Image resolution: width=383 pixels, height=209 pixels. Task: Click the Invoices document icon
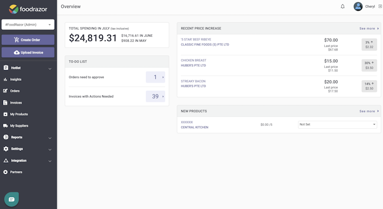6,103
